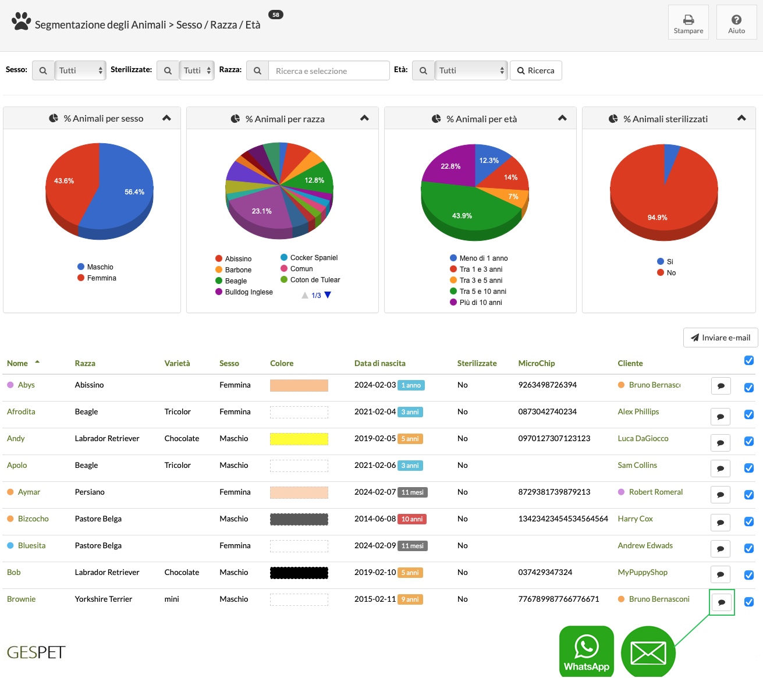Open animal link Bizcocho
763x678 pixels.
33,519
